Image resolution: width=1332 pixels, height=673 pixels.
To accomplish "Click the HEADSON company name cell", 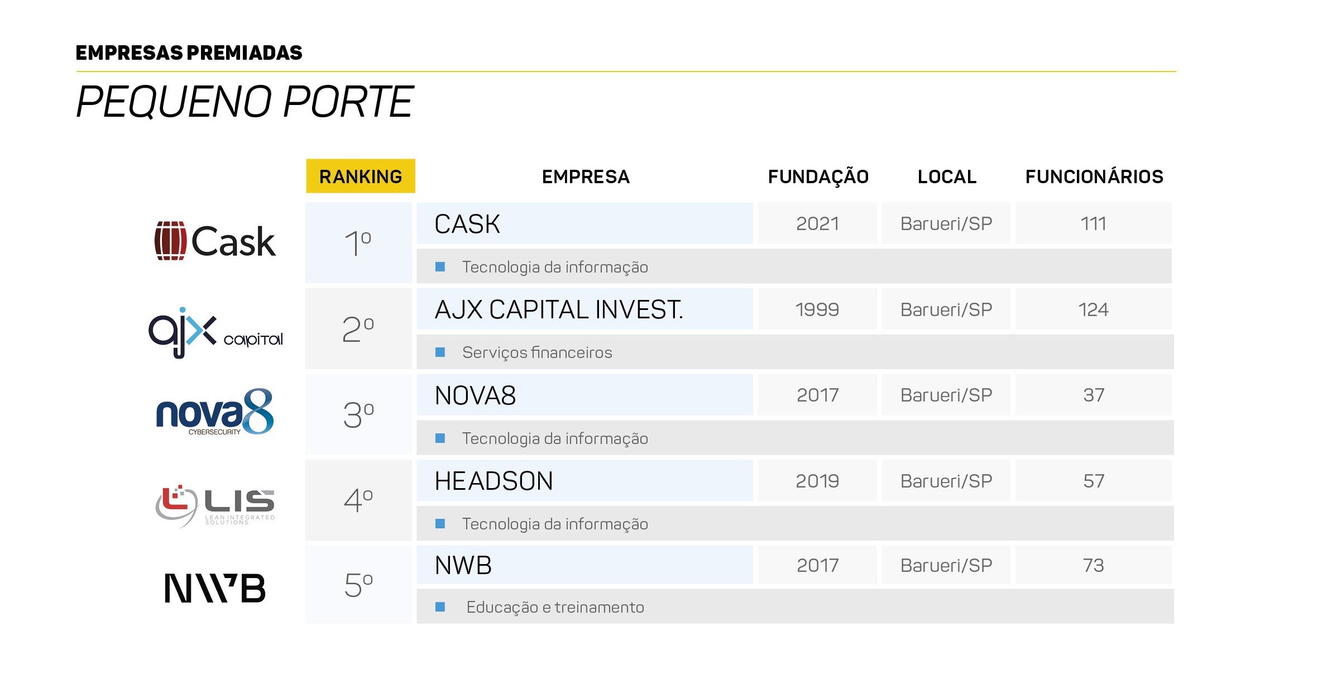I will pos(584,481).
